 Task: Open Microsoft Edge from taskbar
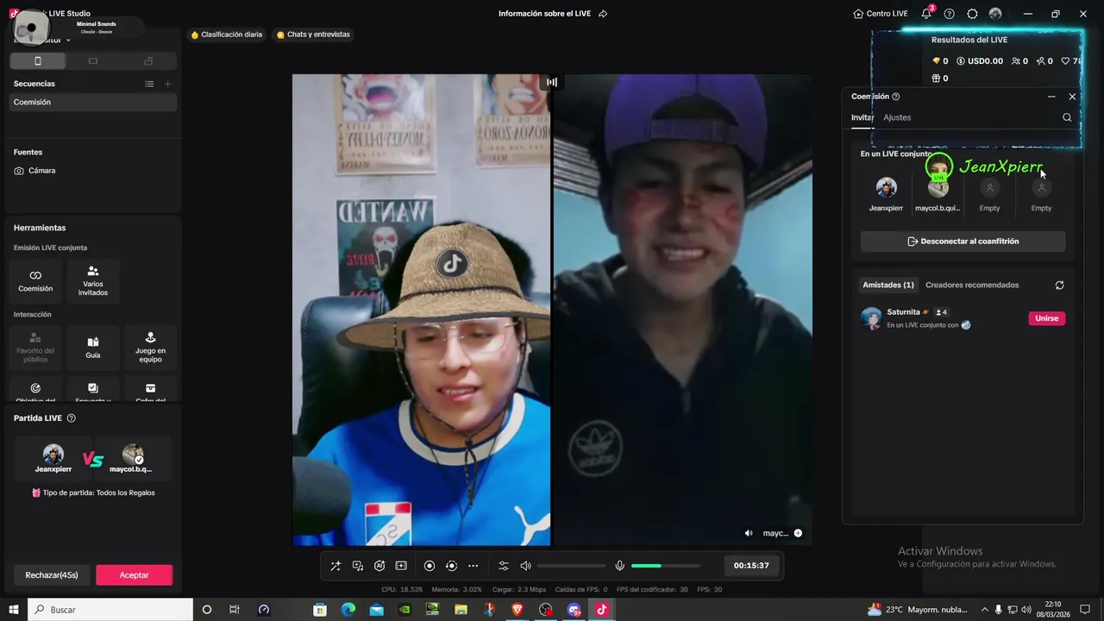click(x=348, y=610)
